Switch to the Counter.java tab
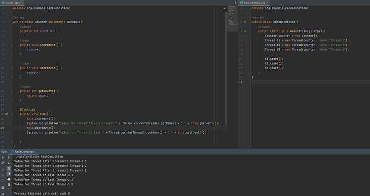The height and width of the screenshot is (196, 370). [x=12, y=3]
